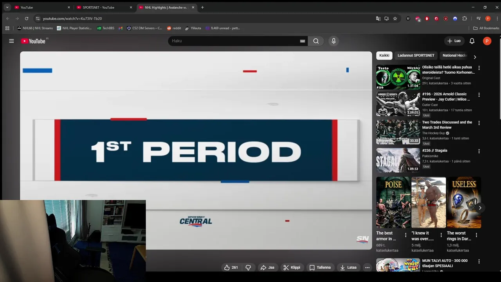Open All Bookmarks folder
The height and width of the screenshot is (282, 501).
coord(486,28)
